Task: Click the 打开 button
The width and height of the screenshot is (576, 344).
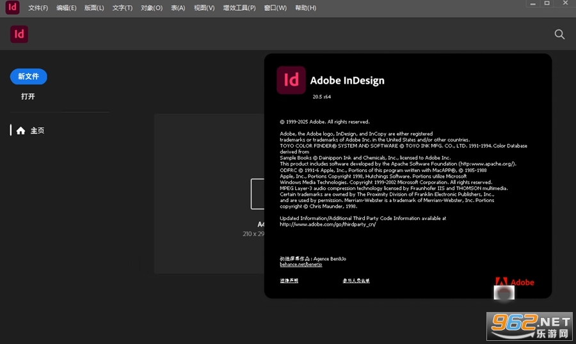Action: tap(28, 96)
